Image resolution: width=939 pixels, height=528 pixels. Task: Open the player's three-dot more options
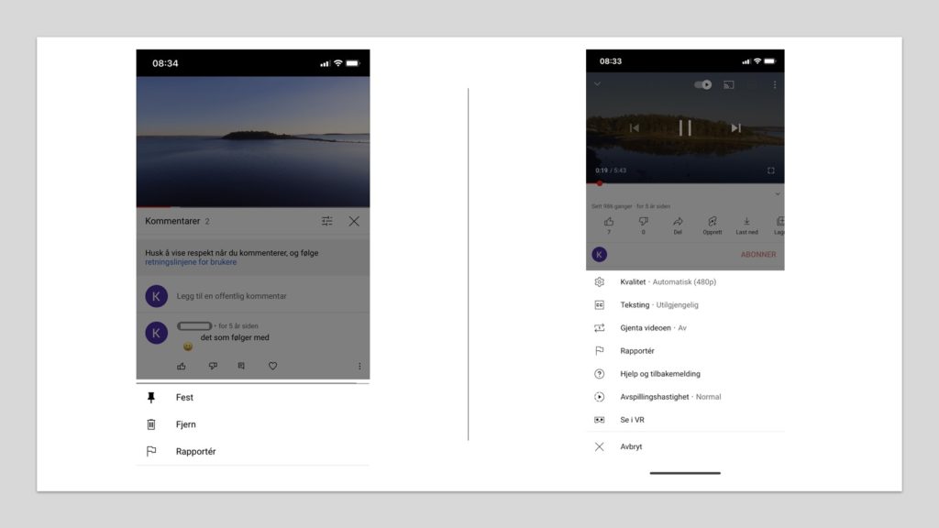click(x=774, y=85)
